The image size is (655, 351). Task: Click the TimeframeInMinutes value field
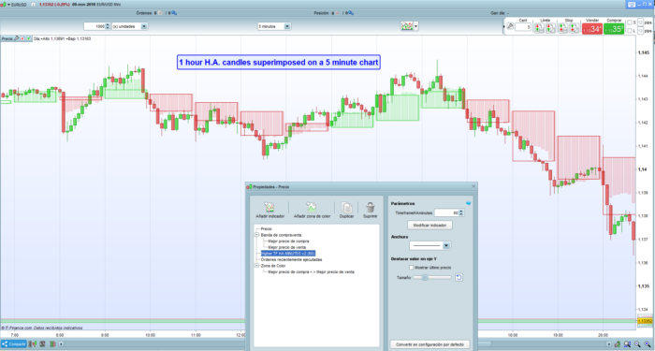click(x=446, y=212)
